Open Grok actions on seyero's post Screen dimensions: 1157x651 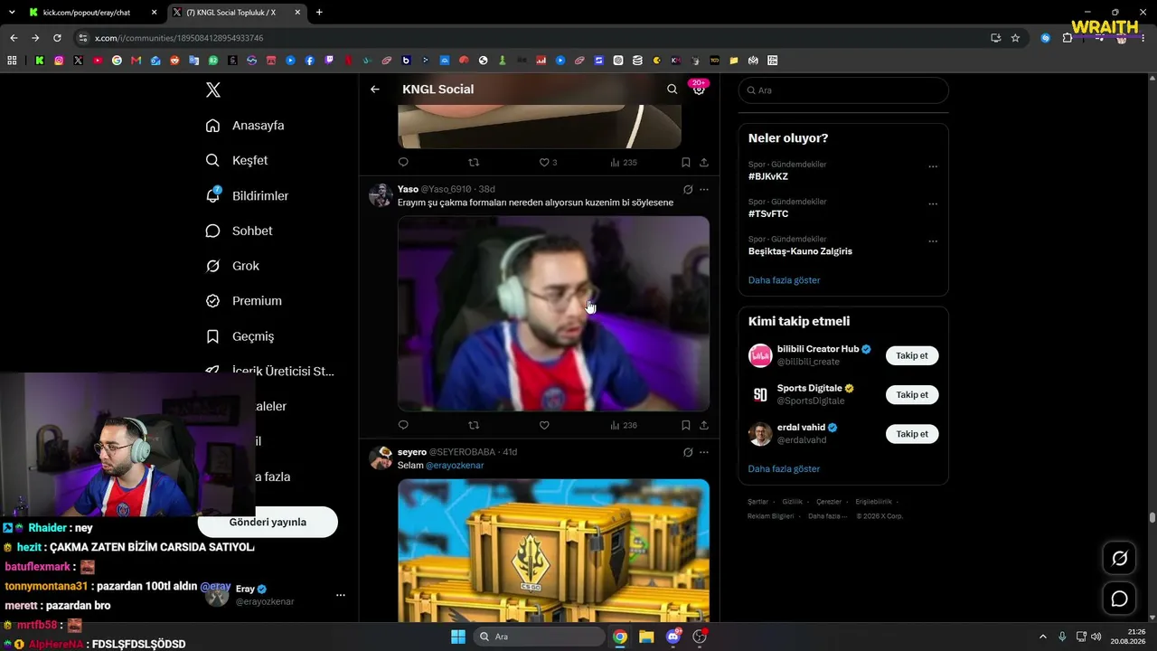click(688, 452)
